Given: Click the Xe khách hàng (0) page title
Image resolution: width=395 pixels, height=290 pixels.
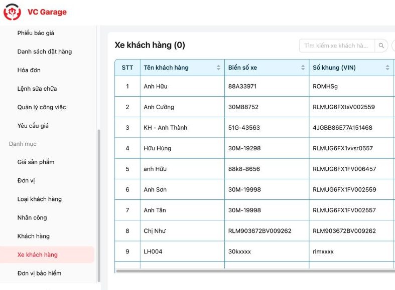Looking at the screenshot, I should point(150,45).
